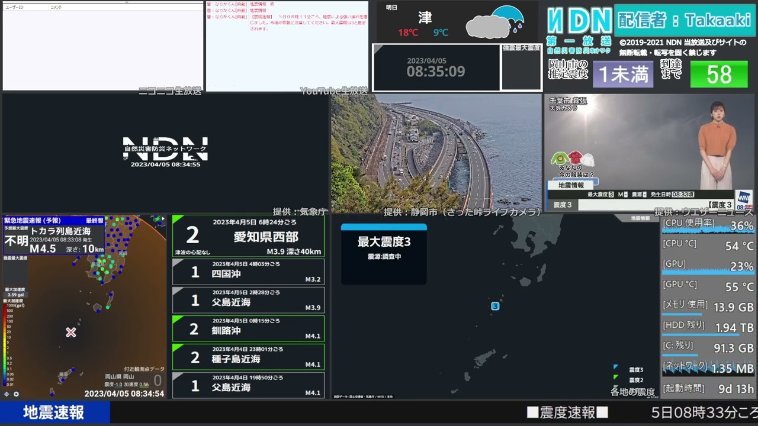
Task: Click the WNI Weathernews logo badge
Action: 743,199
